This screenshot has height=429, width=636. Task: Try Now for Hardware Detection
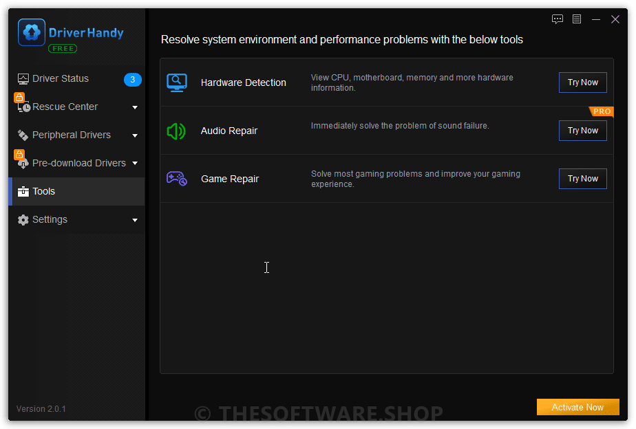point(582,82)
